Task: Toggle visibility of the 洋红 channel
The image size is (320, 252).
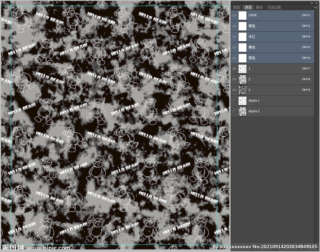Action: point(234,37)
